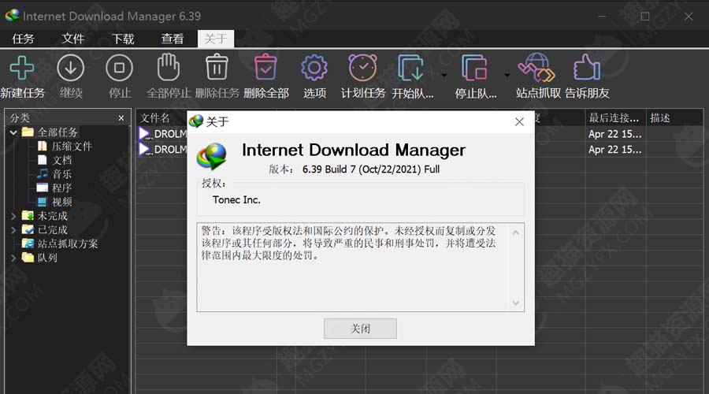Open the 任务 menu
Image resolution: width=709 pixels, height=394 pixels.
point(23,39)
